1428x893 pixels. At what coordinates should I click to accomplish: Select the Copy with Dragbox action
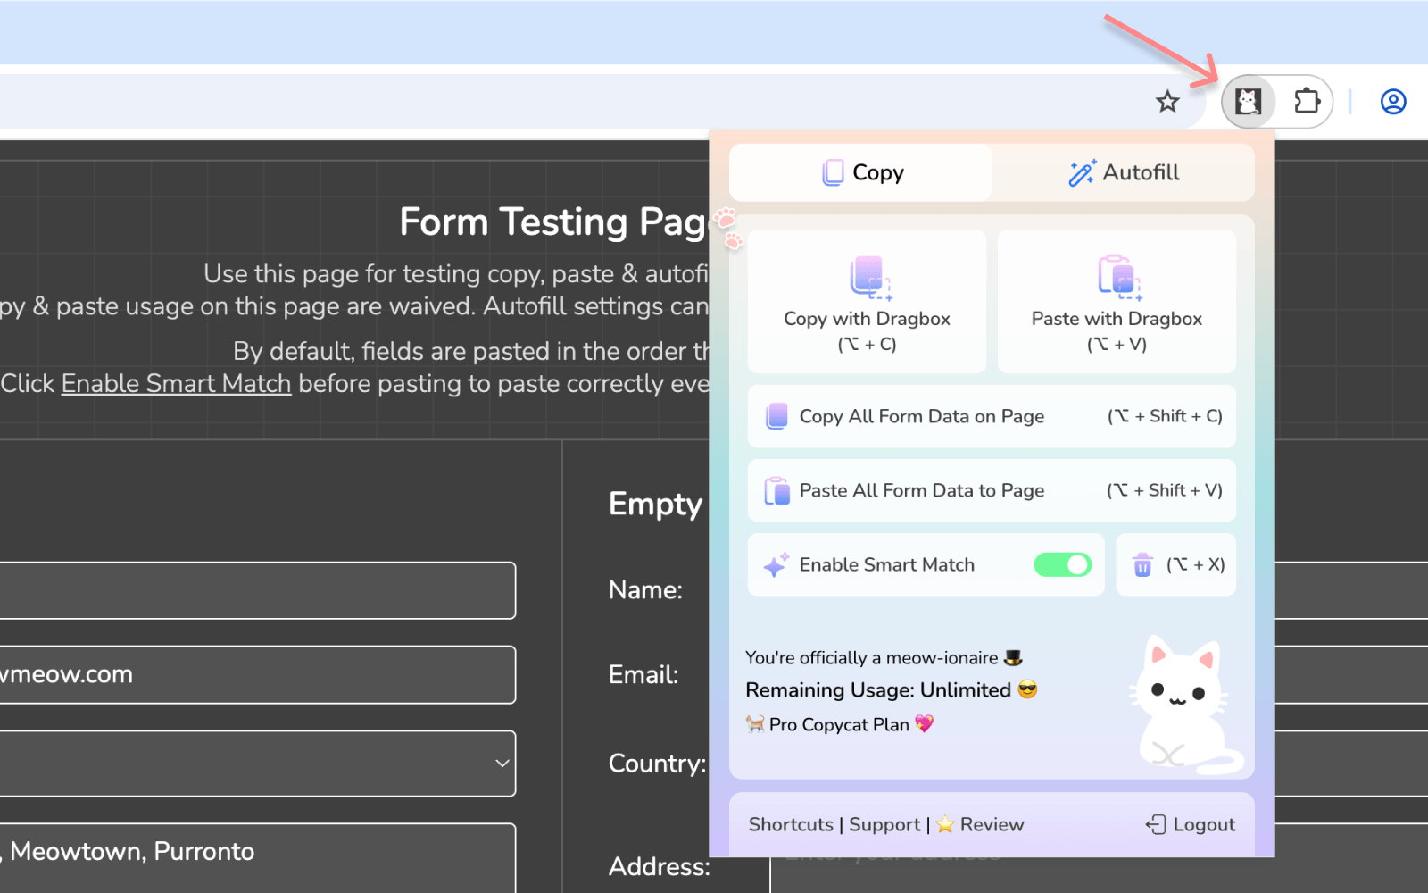pos(866,300)
